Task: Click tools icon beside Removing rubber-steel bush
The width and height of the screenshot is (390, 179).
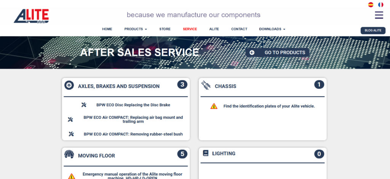Action: [x=71, y=134]
